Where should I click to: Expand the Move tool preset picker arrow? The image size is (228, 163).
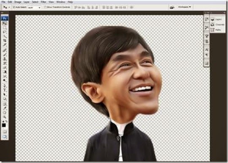(9, 7)
